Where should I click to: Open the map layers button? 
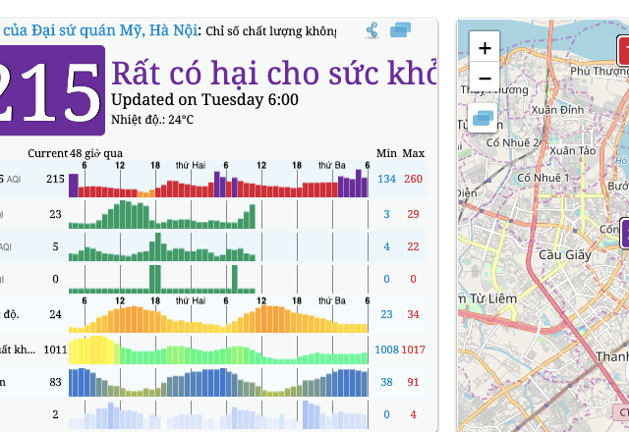point(485,119)
